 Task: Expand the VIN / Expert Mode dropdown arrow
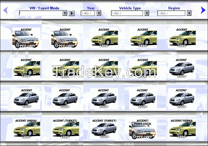coord(65,13)
